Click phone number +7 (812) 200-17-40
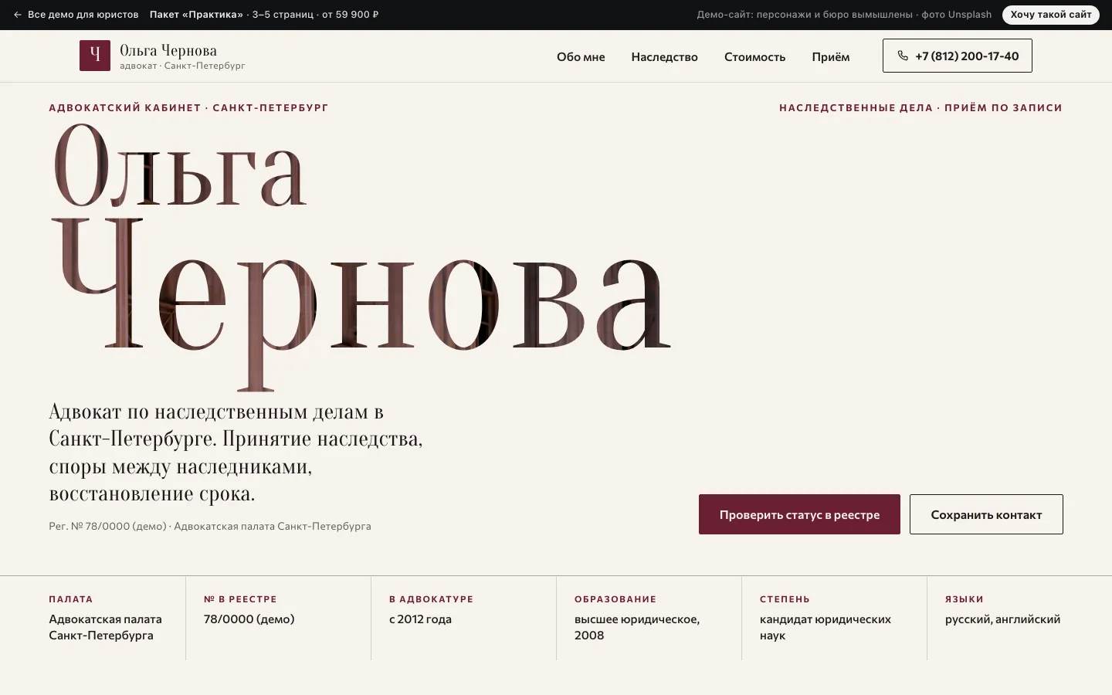The height and width of the screenshot is (695, 1112). coord(958,56)
